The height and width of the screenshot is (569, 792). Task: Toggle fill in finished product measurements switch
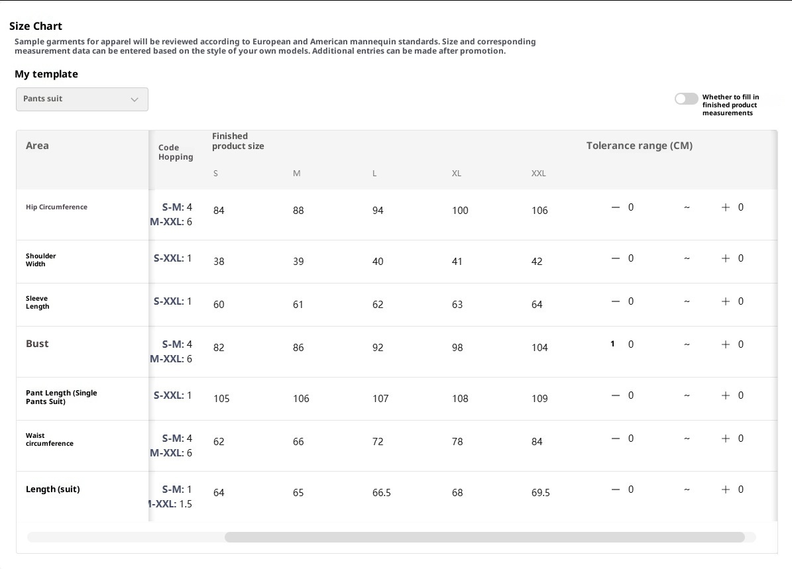click(686, 99)
